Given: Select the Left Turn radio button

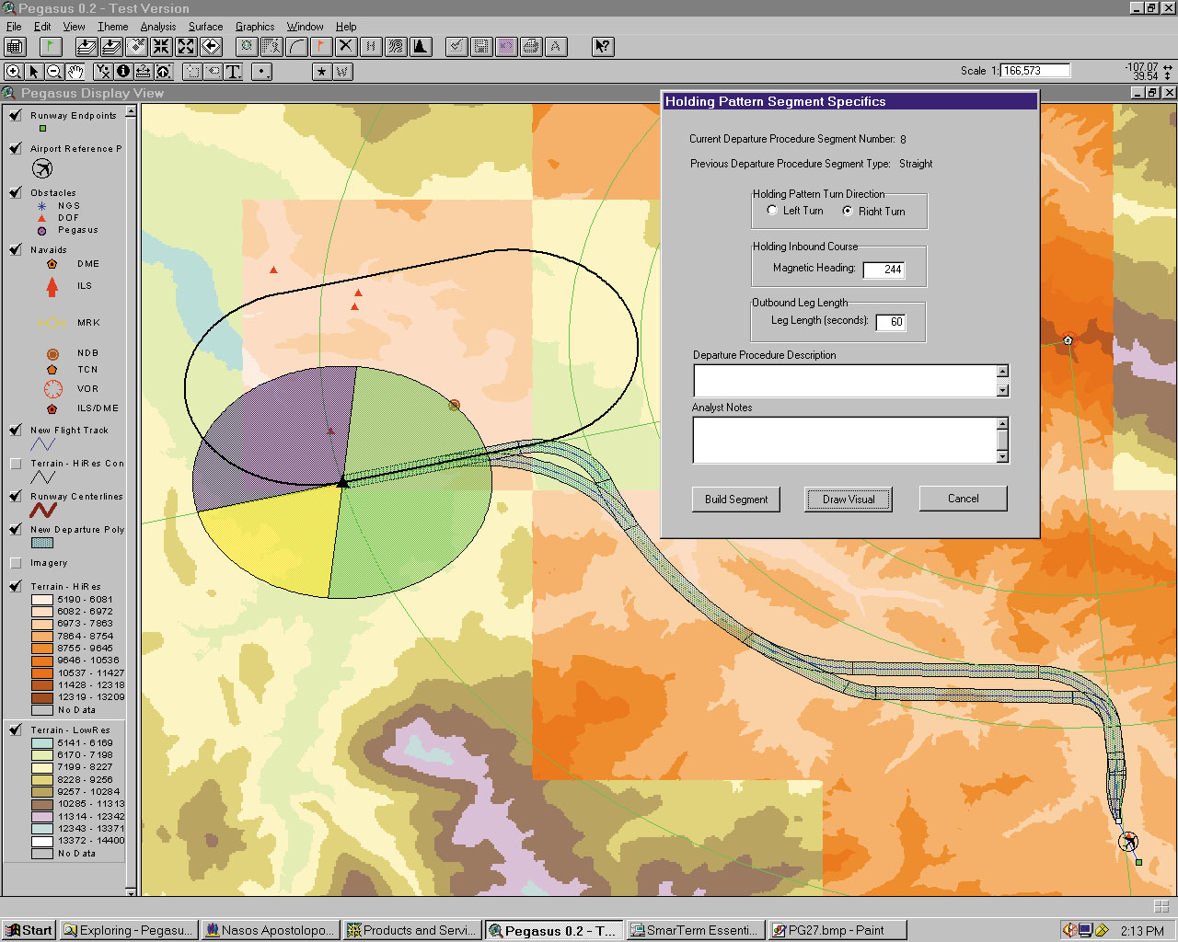Looking at the screenshot, I should (772, 211).
